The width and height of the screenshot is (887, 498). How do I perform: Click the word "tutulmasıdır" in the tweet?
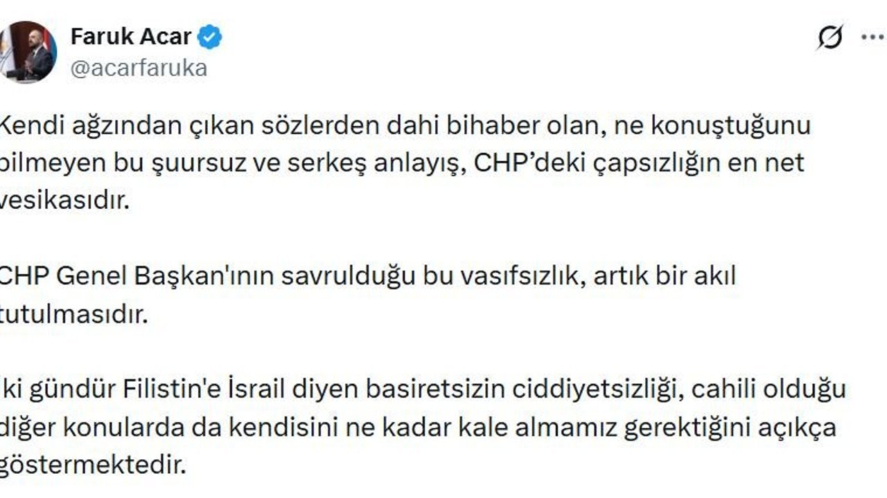coord(73,315)
